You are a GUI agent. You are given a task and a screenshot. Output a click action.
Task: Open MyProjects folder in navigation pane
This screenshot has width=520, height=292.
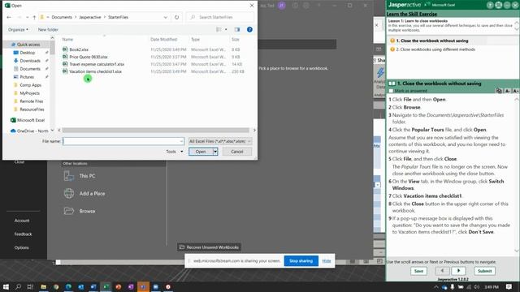29,93
